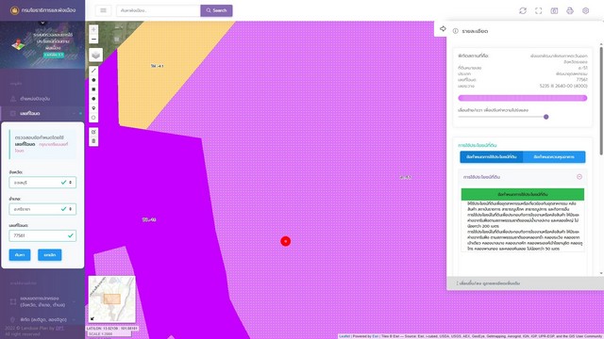
Task: Collapse the details panel with the arrow
Action: pos(443,29)
